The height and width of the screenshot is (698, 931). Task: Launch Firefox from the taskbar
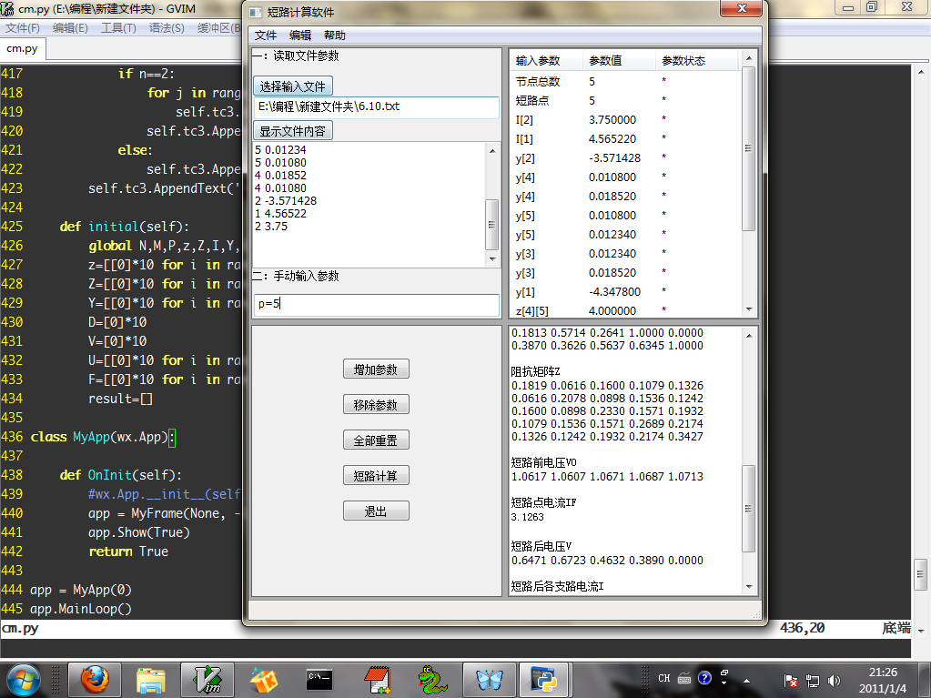click(95, 680)
